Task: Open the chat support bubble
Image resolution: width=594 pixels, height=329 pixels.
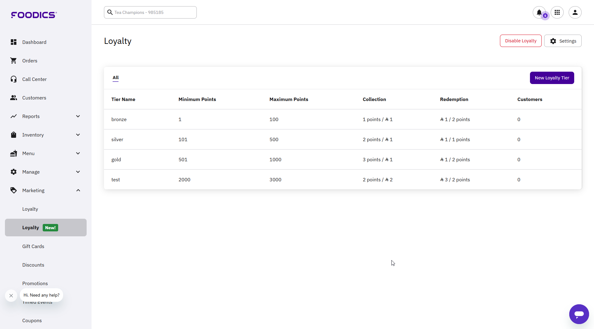Action: pos(579,314)
